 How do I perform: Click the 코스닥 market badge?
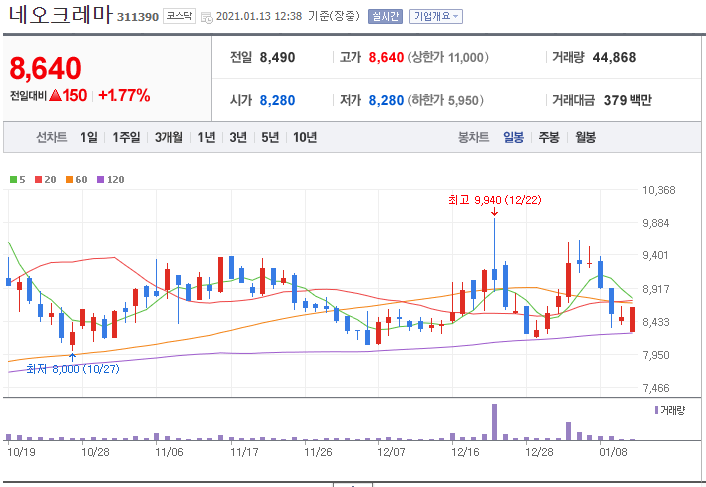[179, 17]
